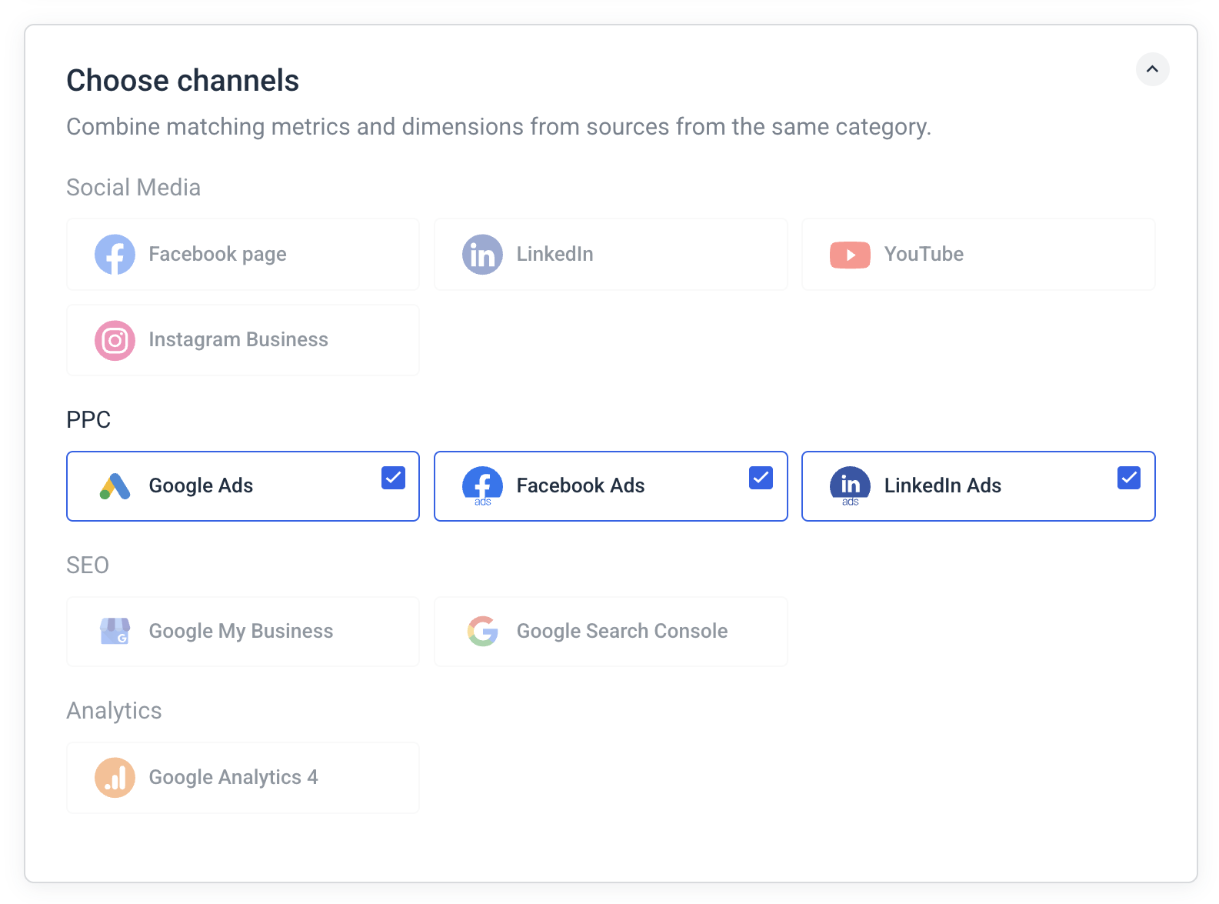Click the LinkedIn Ads logo icon
The image size is (1219, 904).
pos(850,486)
